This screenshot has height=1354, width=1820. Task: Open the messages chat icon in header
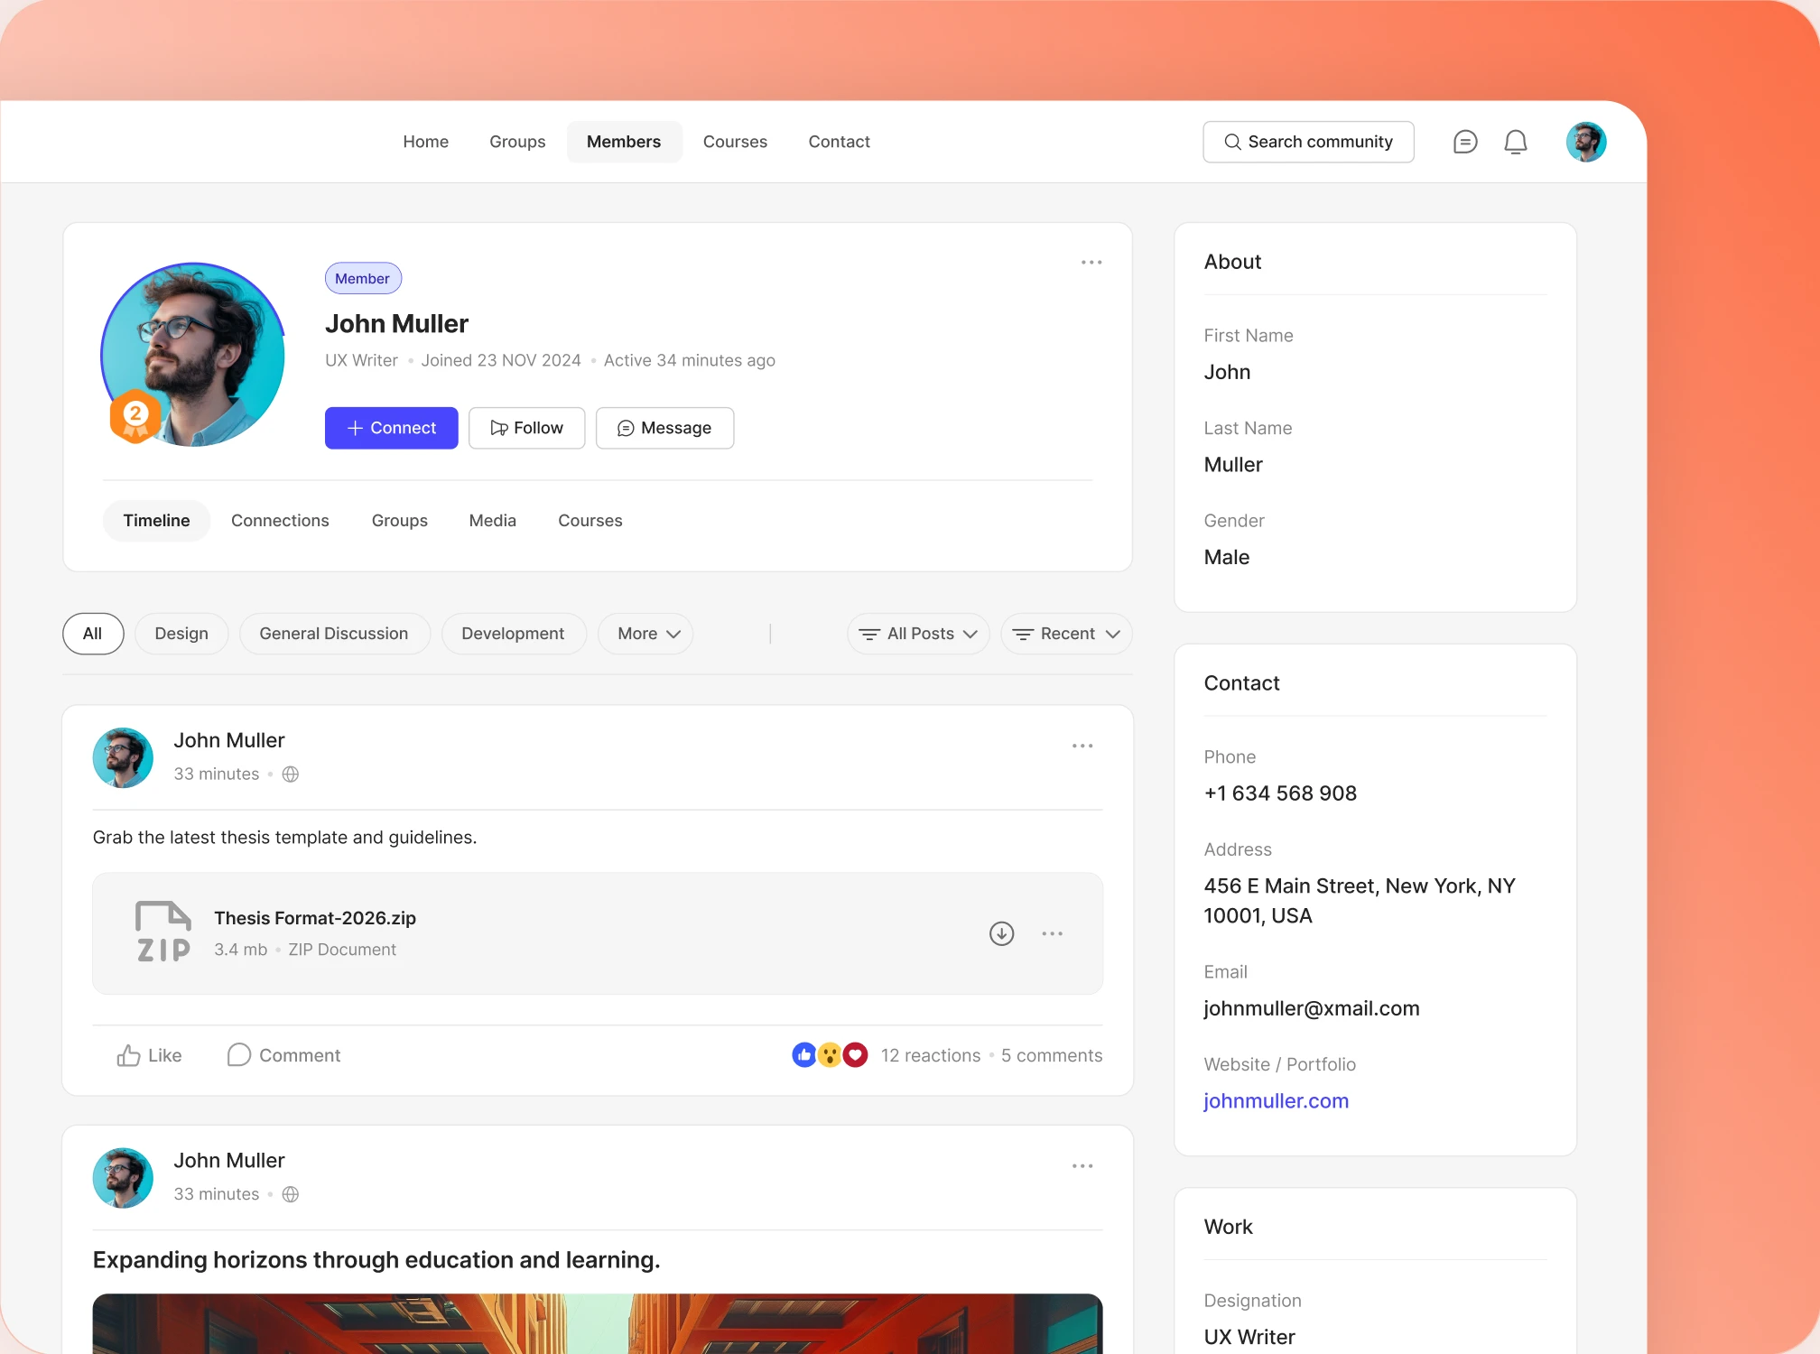[1465, 142]
